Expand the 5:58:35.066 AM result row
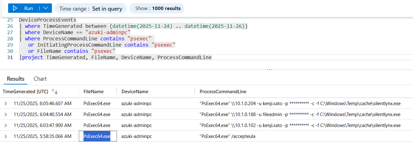This screenshot has height=142, width=413. point(6,136)
